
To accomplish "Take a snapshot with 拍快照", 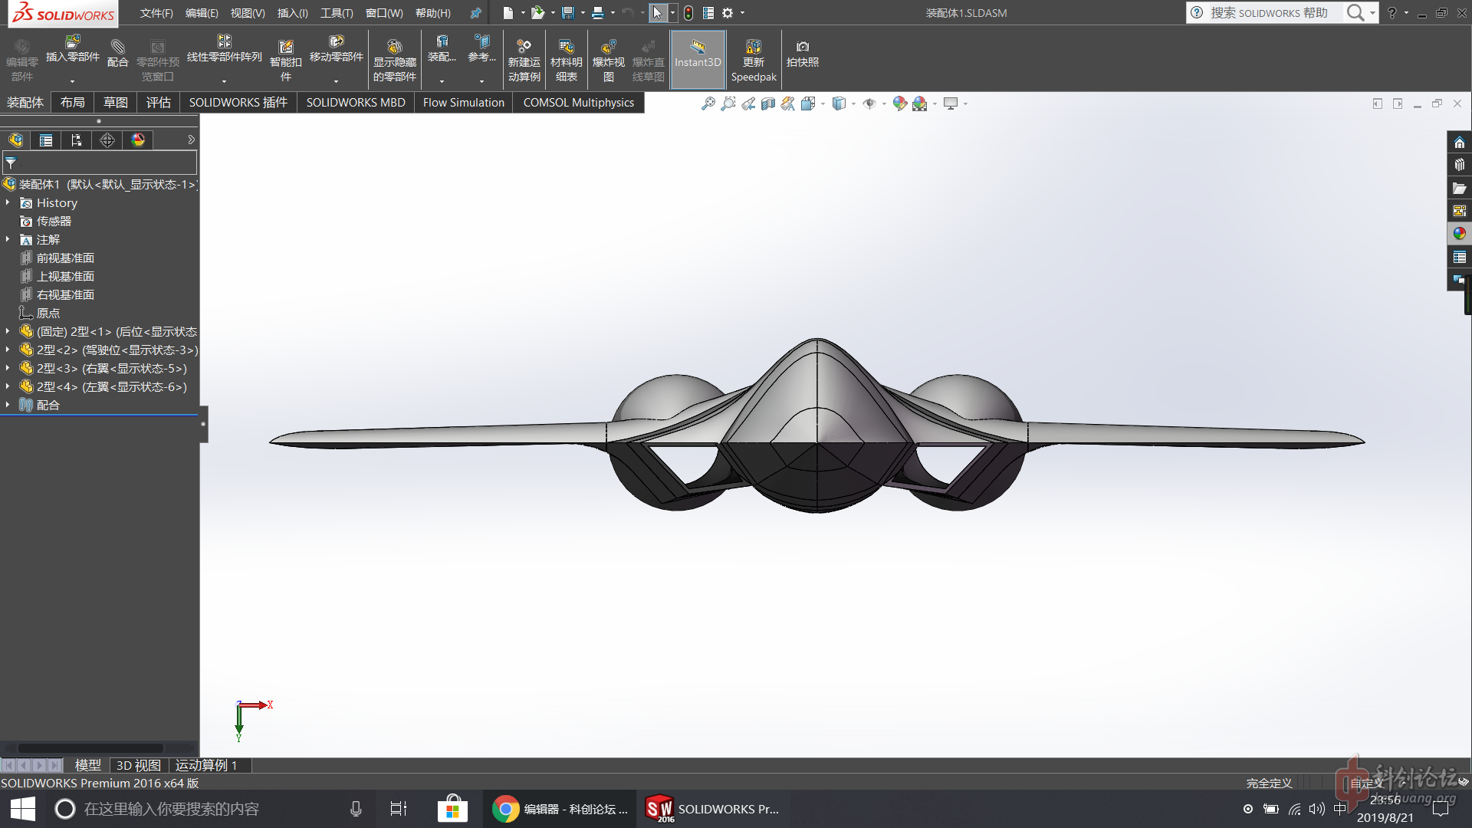I will pos(802,54).
